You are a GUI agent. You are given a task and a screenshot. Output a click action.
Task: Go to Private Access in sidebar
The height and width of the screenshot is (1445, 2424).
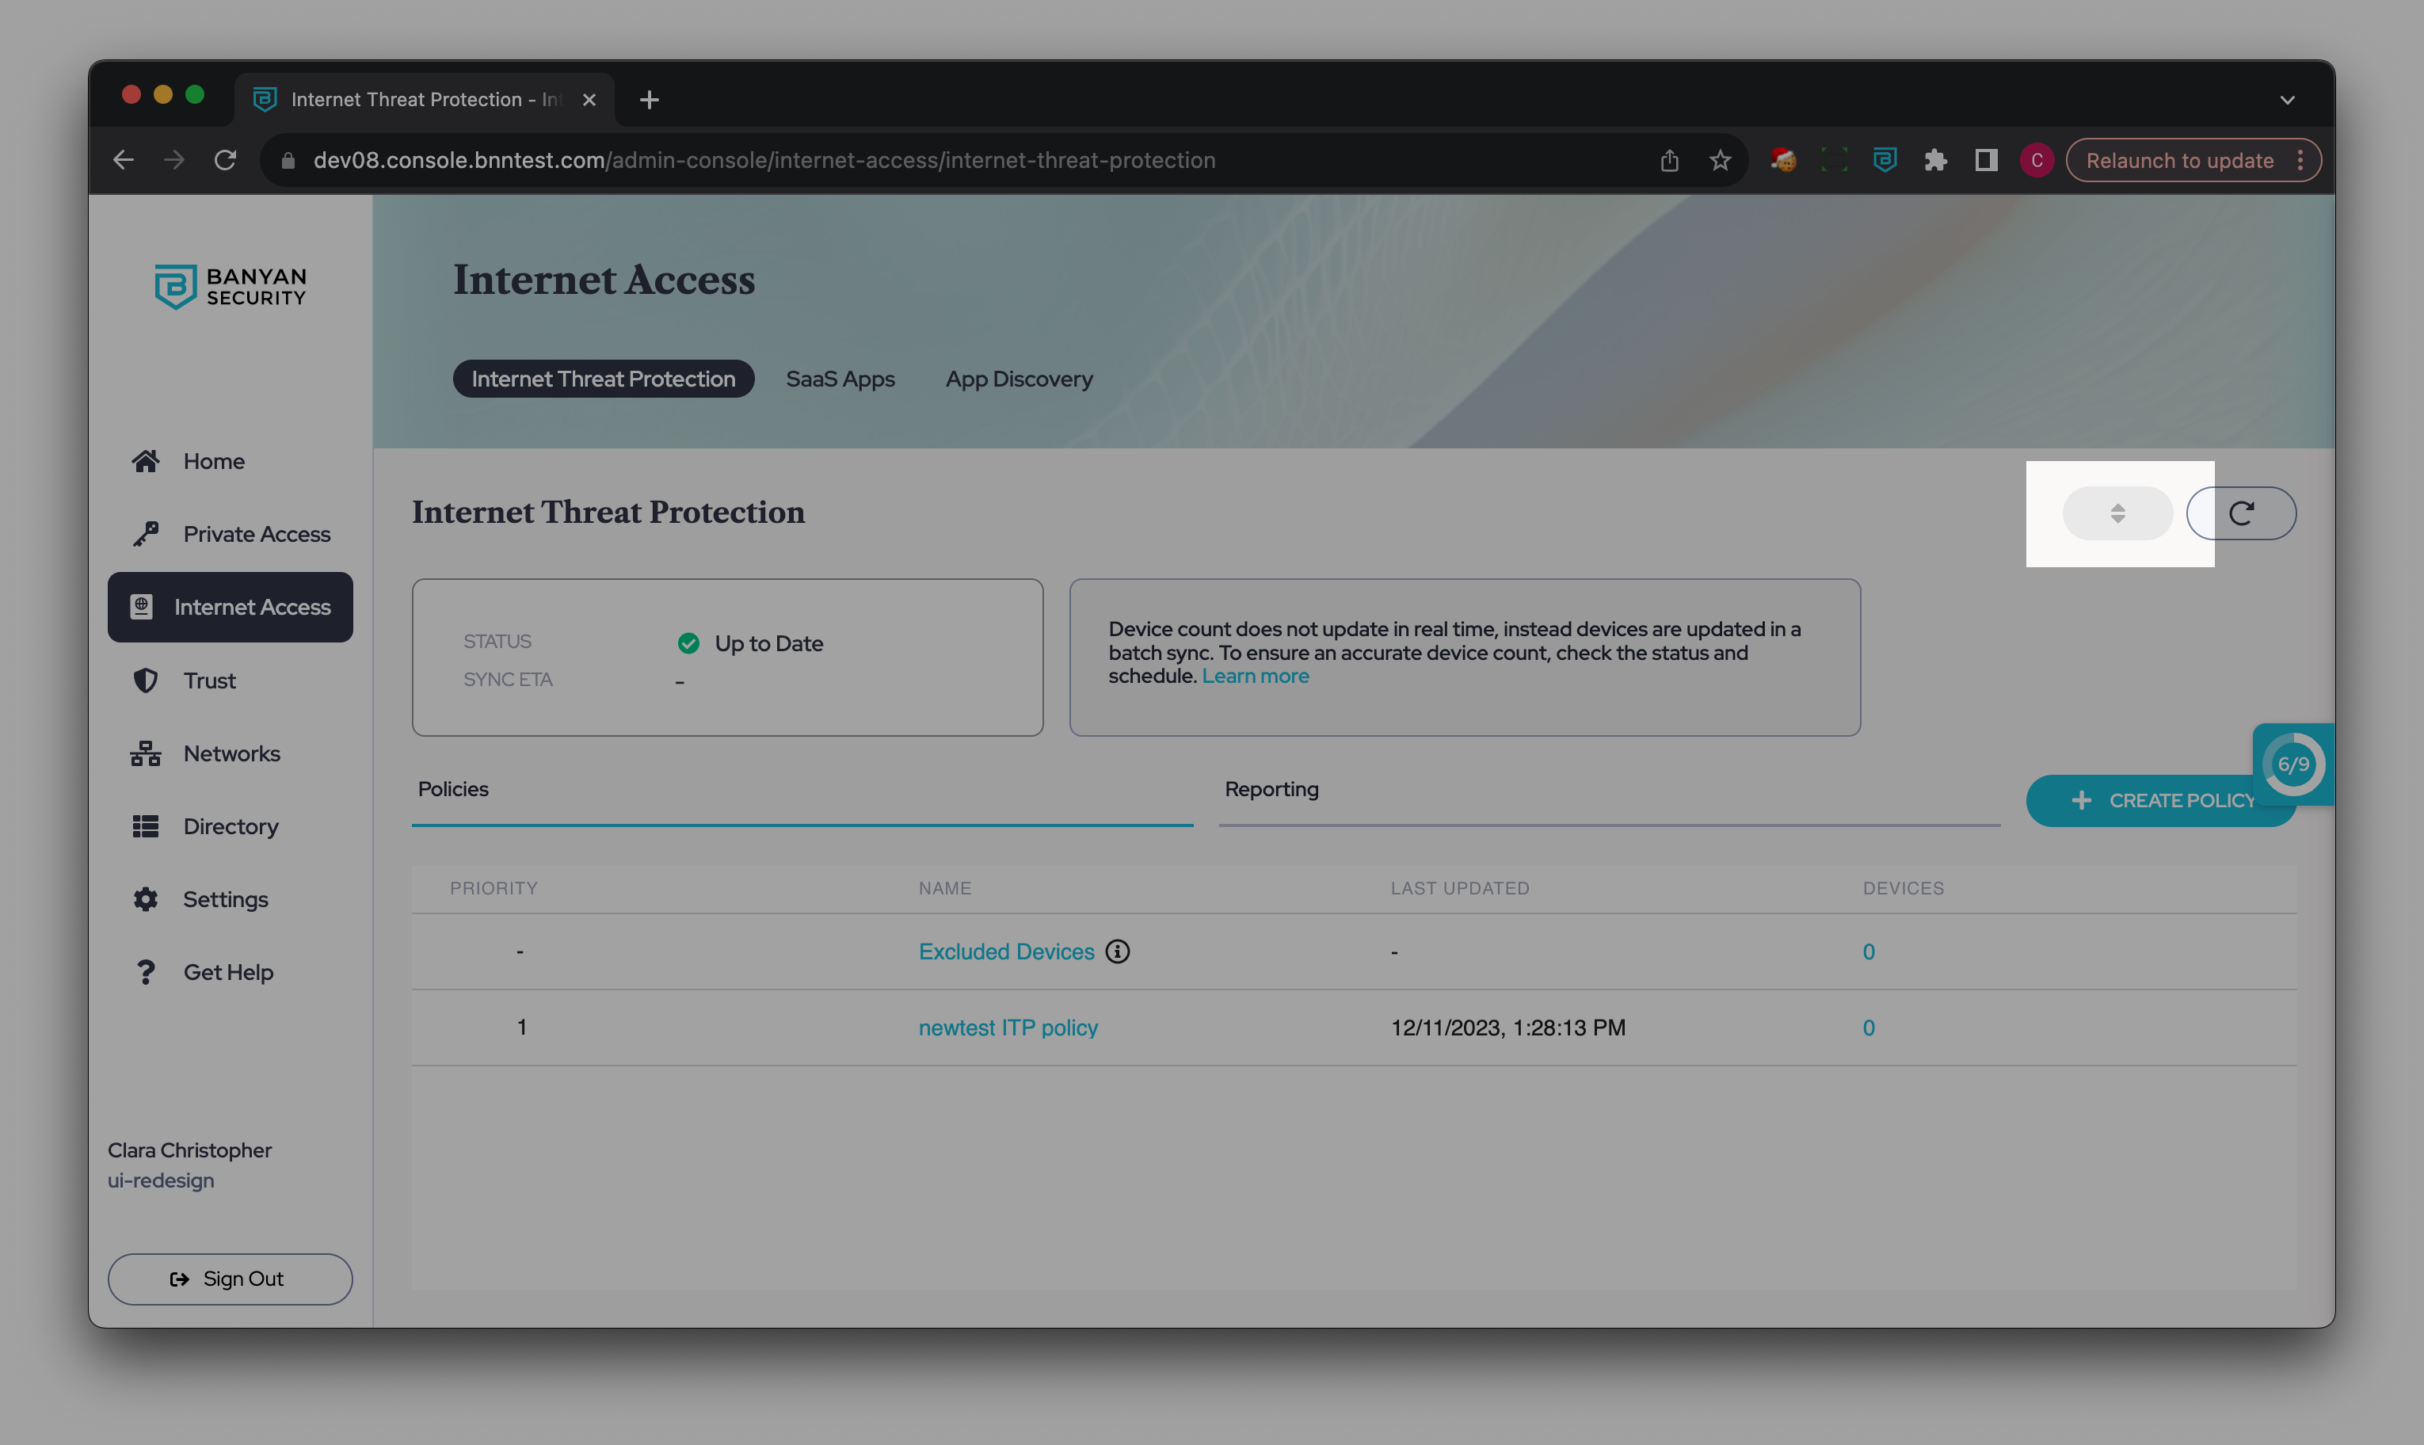256,534
